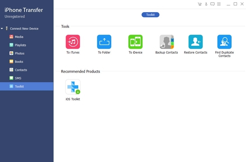The width and height of the screenshot is (246, 162).
Task: Click the Unregistered status text
Action: point(15,17)
